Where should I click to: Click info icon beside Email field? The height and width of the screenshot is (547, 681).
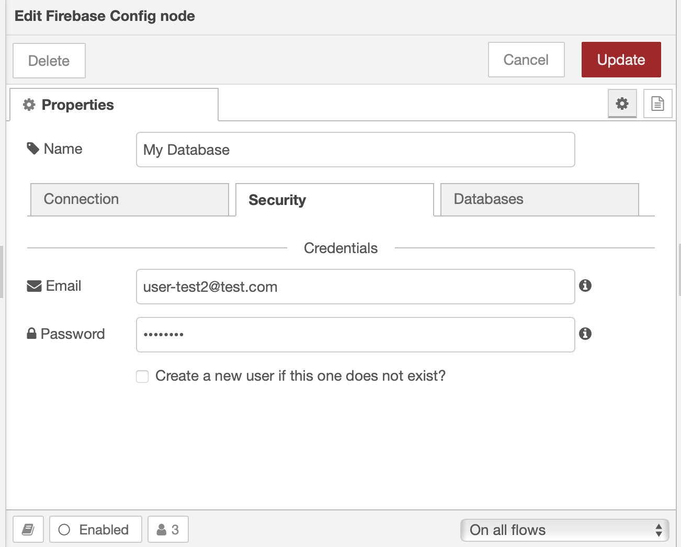(585, 286)
